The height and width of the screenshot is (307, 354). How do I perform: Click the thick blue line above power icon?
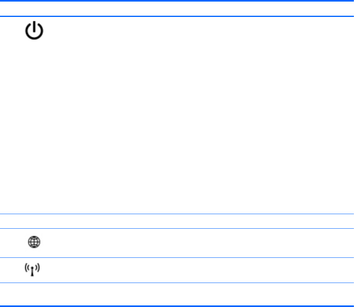[35, 16]
